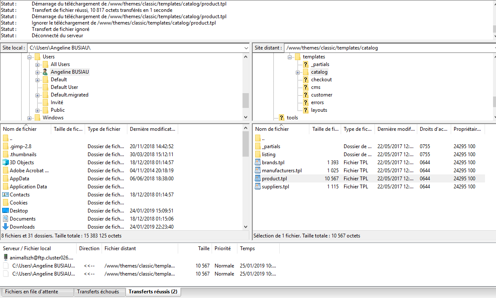The width and height of the screenshot is (496, 298).
Task: Open the Fichiers en file d'attente tab
Action: (32, 292)
